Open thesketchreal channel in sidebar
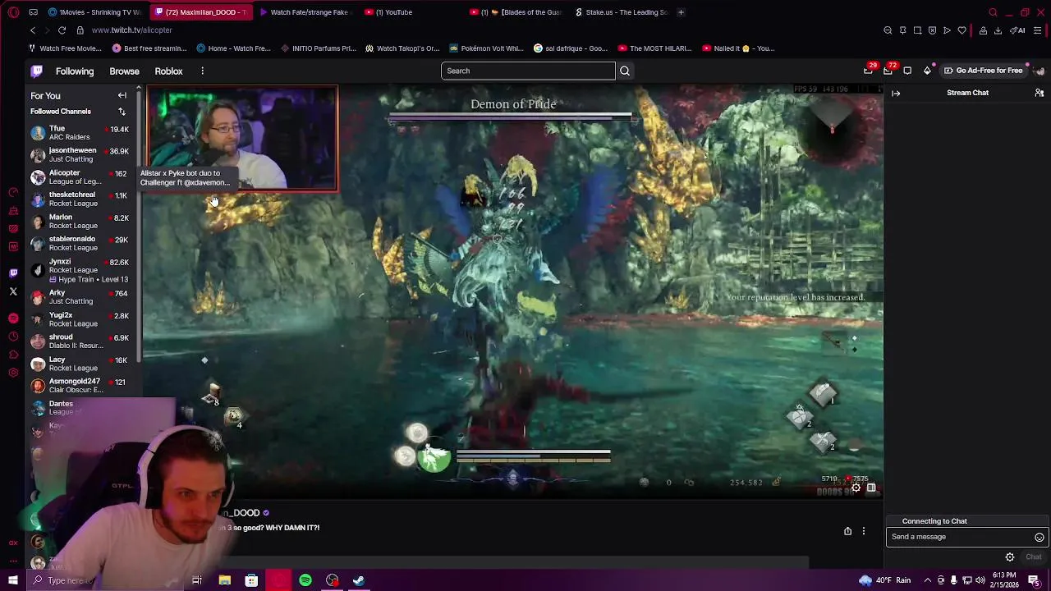This screenshot has height=591, width=1051. click(x=80, y=199)
